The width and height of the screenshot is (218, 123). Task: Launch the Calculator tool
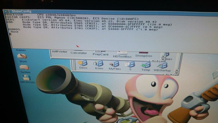pos(78,53)
